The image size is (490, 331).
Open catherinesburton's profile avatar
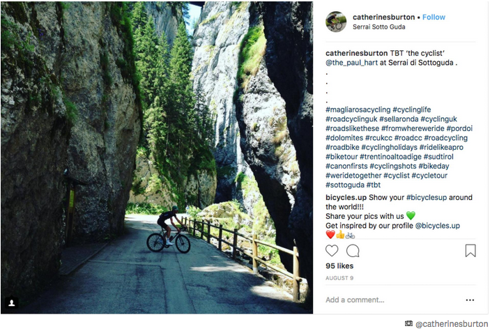tap(336, 22)
